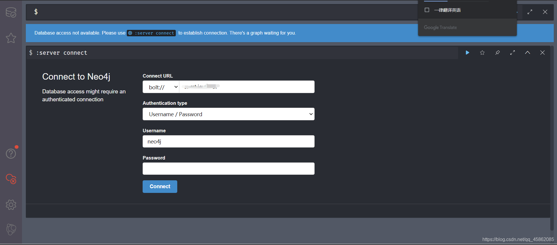
Task: Click the Connect to Neo4j heading
Action: 76,77
